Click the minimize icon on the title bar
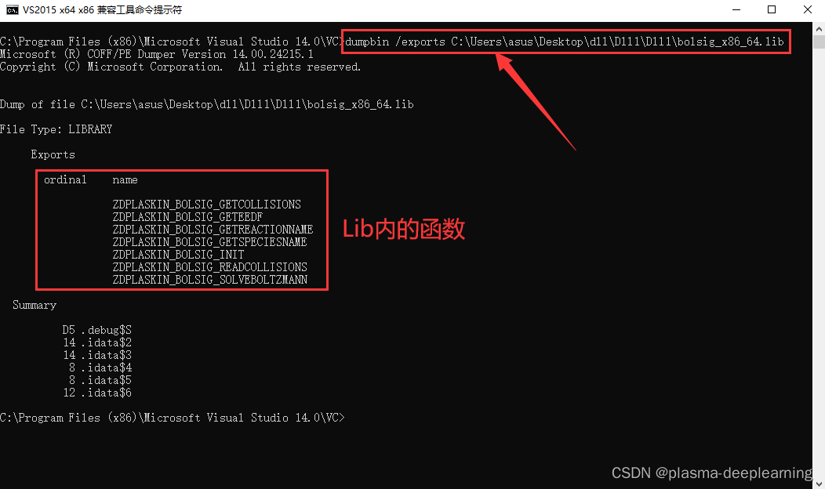This screenshot has height=489, width=825. (736, 10)
